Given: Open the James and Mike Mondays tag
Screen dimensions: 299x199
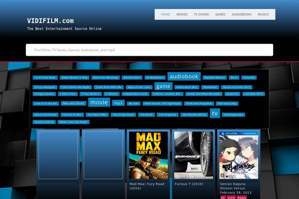Looking at the screenshot, I should point(204,94).
